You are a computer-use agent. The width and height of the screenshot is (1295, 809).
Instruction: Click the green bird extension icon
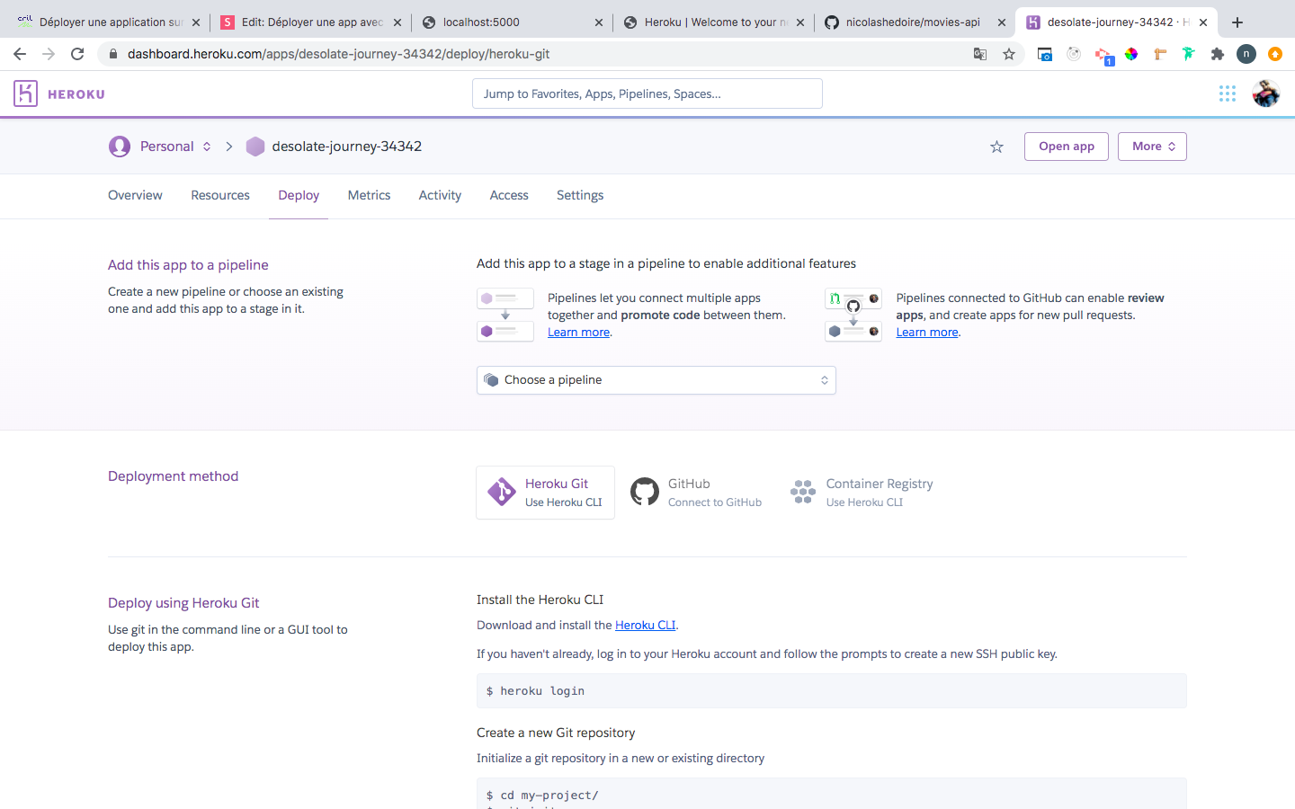coord(1189,54)
